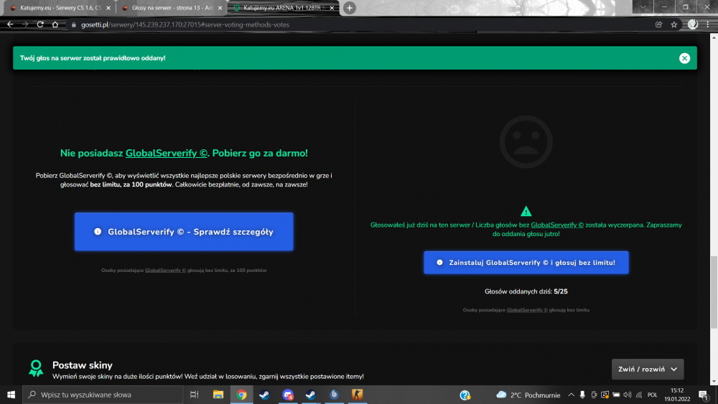This screenshot has width=718, height=404.
Task: Click the page vertical scrollbar thumb
Action: click(x=714, y=292)
